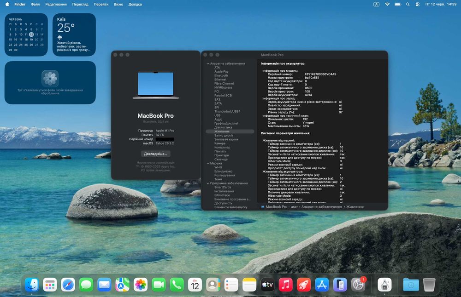Select the Живлення sidebar item
Image resolution: width=461 pixels, height=297 pixels.
[230, 131]
